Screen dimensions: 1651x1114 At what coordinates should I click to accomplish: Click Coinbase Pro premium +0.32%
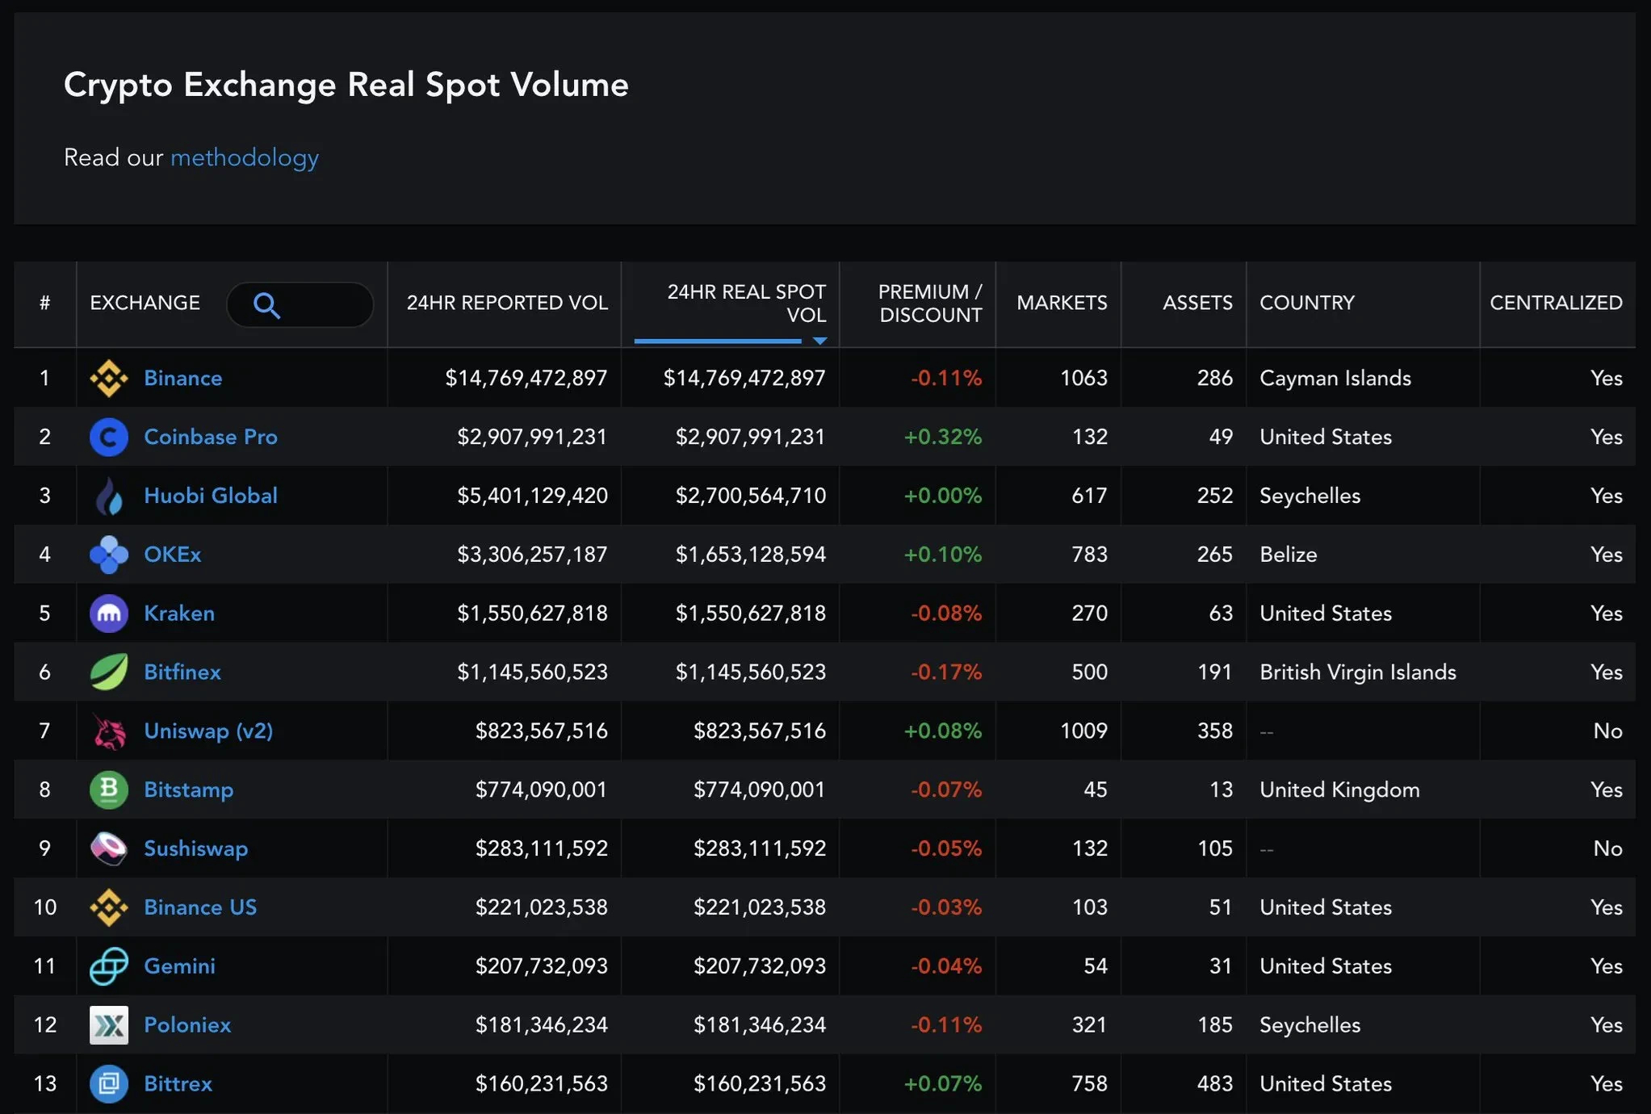click(x=943, y=437)
